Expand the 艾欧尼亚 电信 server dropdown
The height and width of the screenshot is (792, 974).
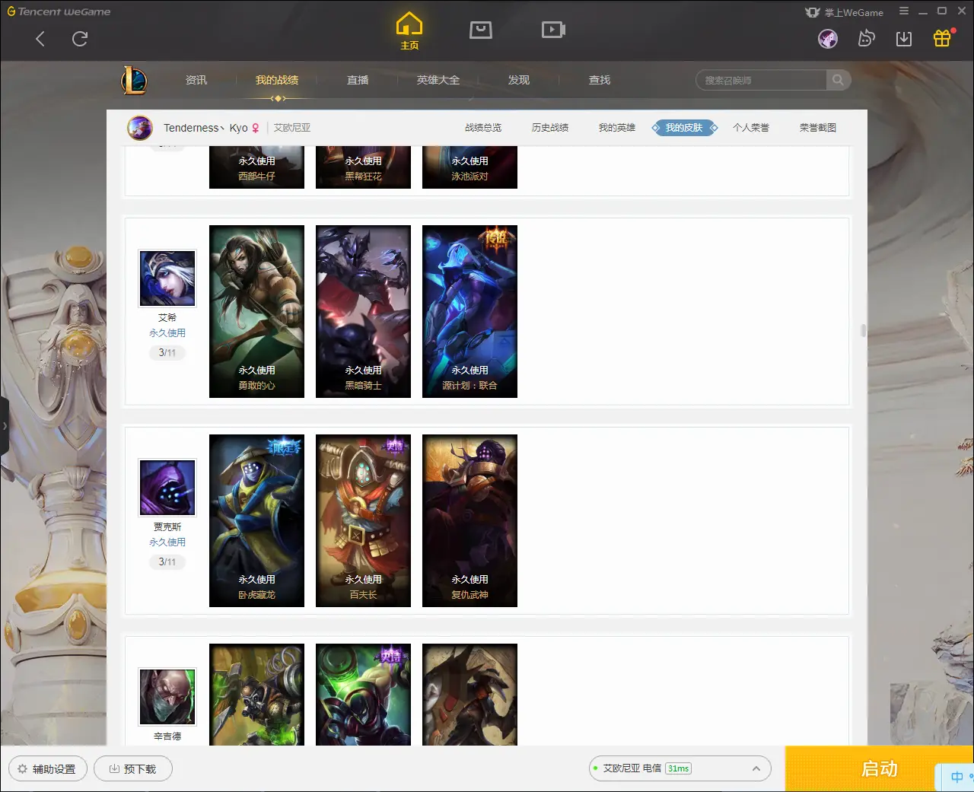(680, 768)
